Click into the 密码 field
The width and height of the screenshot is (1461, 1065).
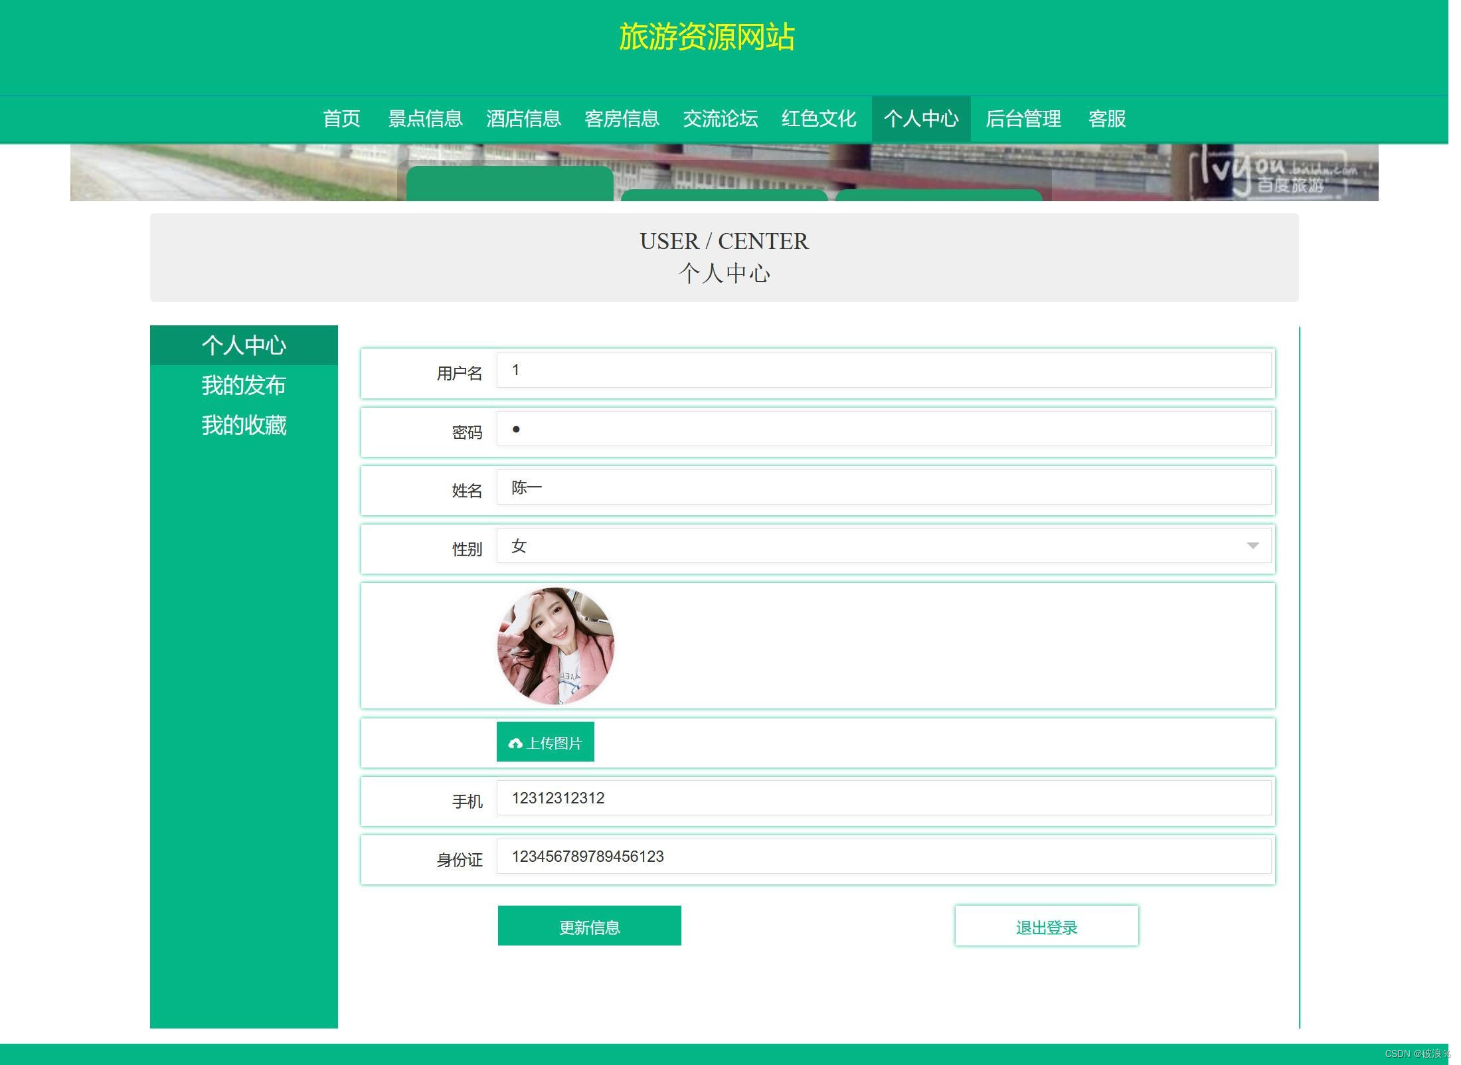(883, 429)
